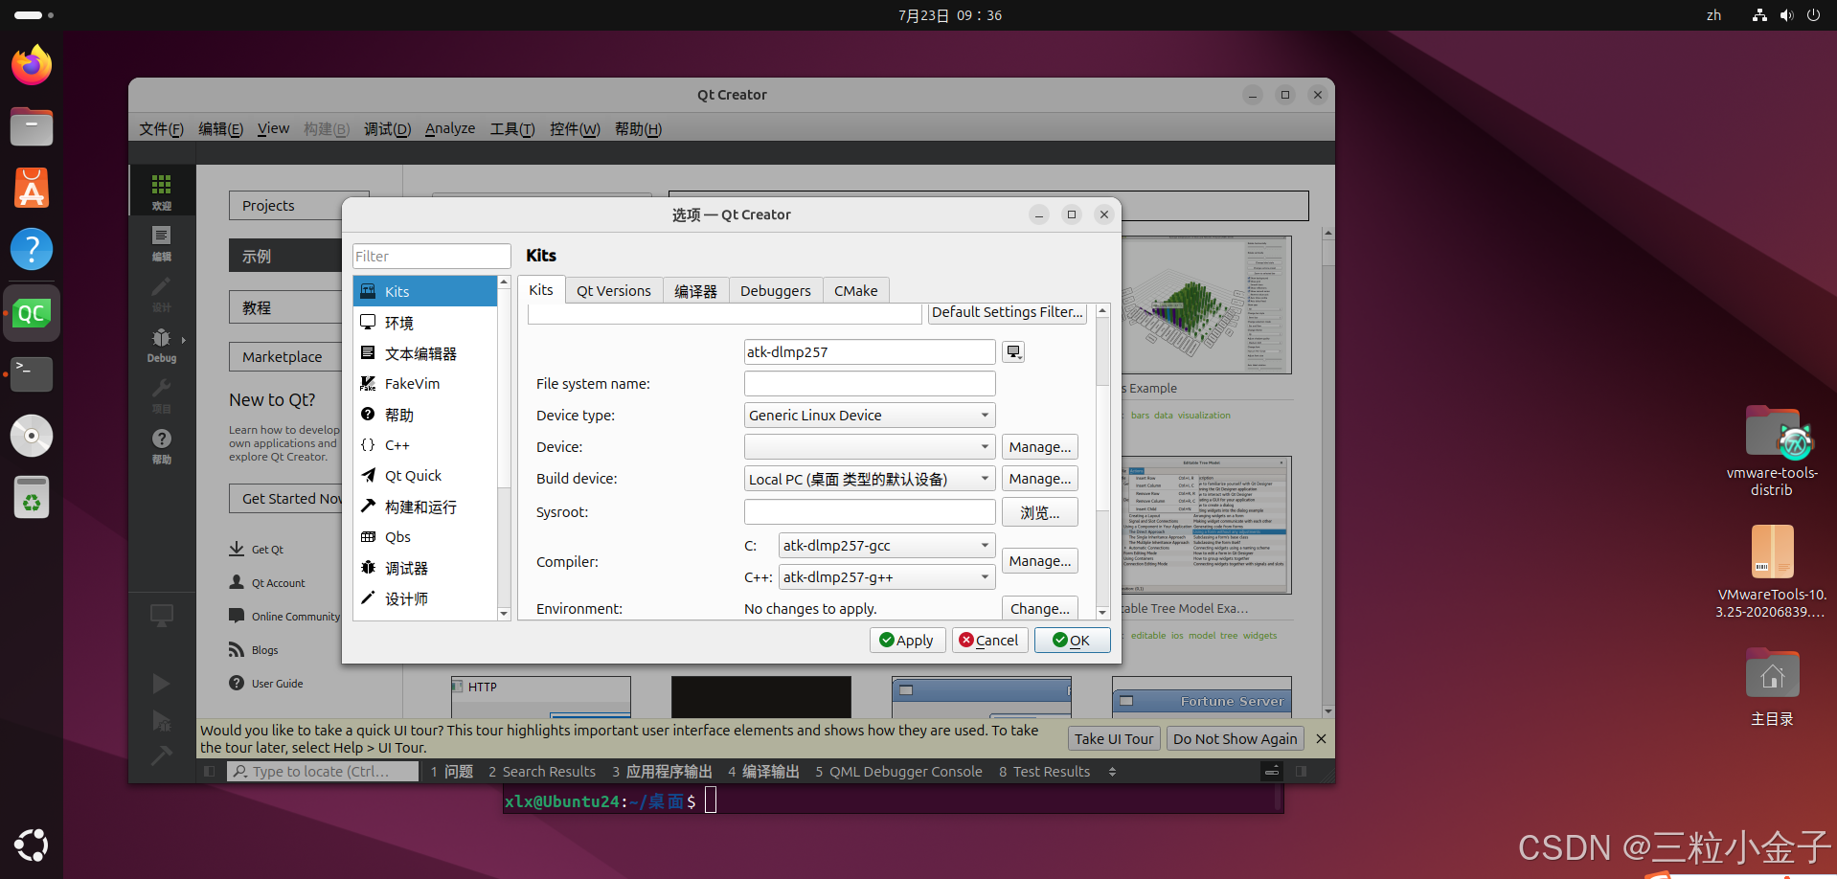This screenshot has height=879, width=1837.
Task: Click Change button for Environment
Action: (x=1040, y=609)
